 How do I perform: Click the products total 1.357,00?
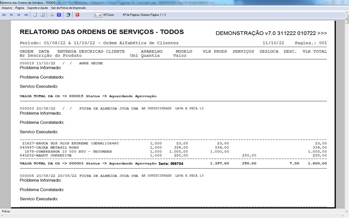219,163
